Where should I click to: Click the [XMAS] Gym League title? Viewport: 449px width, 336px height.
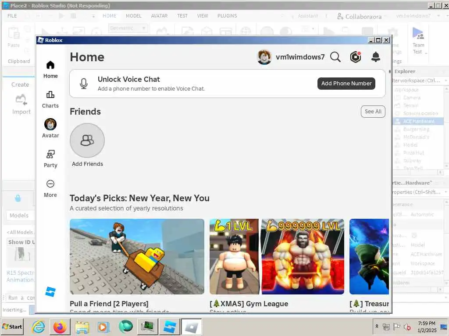[x=249, y=304]
